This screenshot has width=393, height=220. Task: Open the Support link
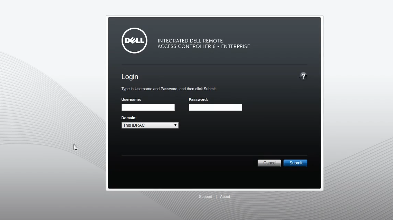pyautogui.click(x=205, y=197)
